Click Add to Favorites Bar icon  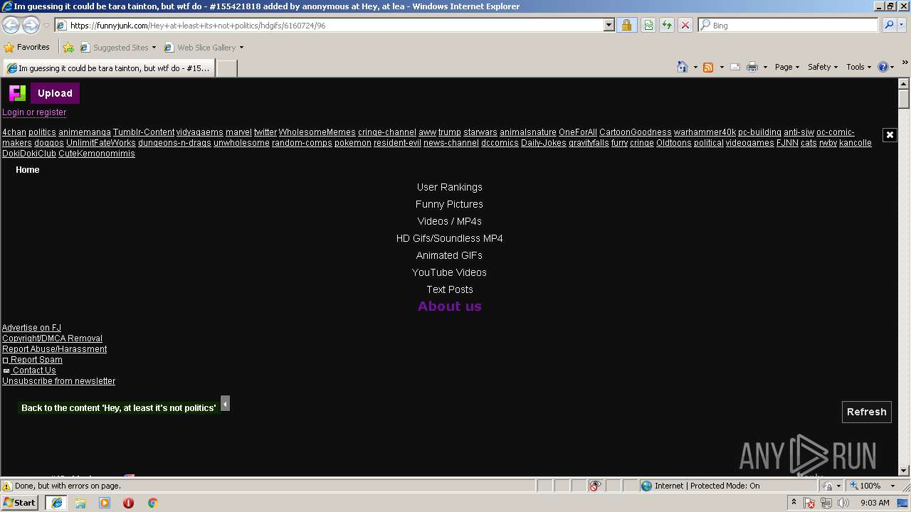point(68,48)
